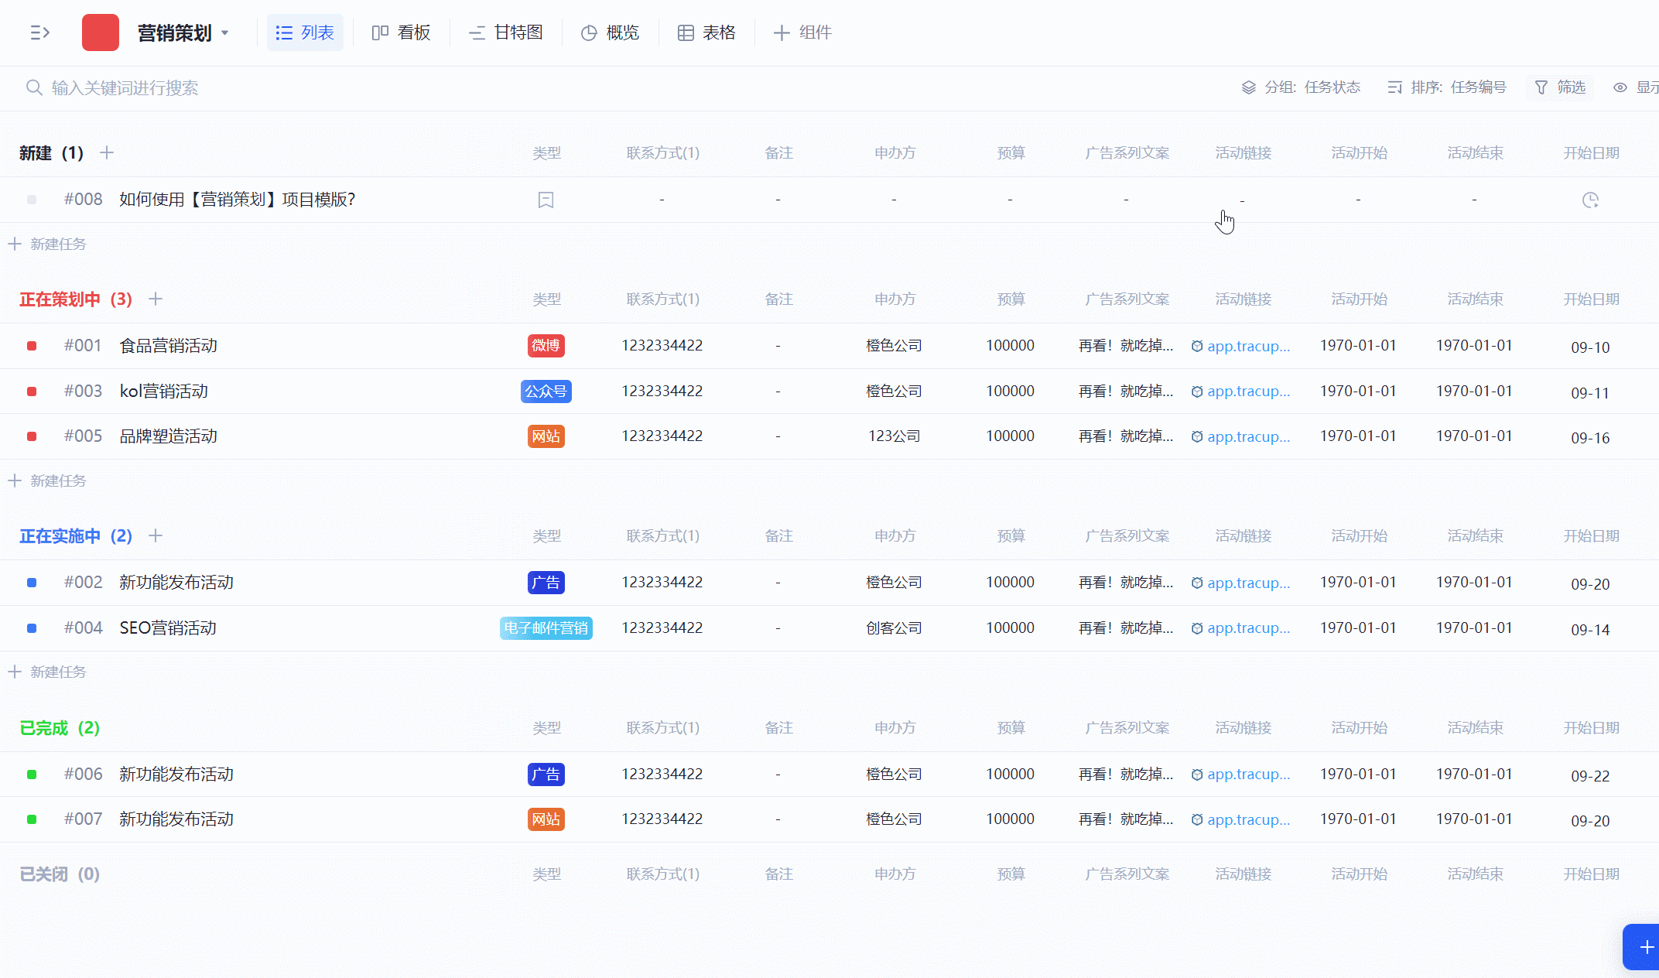This screenshot has width=1659, height=978.
Task: Open the app.tracup link for task #003
Action: pyautogui.click(x=1247, y=392)
